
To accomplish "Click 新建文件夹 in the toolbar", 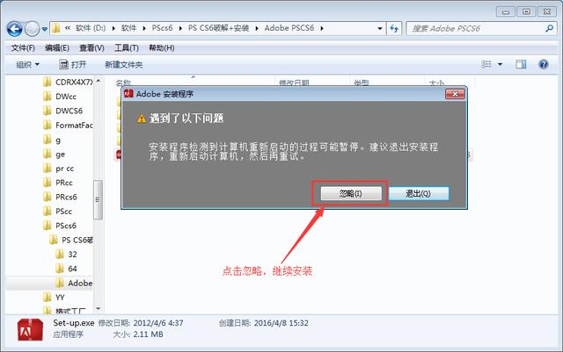I will (x=123, y=65).
